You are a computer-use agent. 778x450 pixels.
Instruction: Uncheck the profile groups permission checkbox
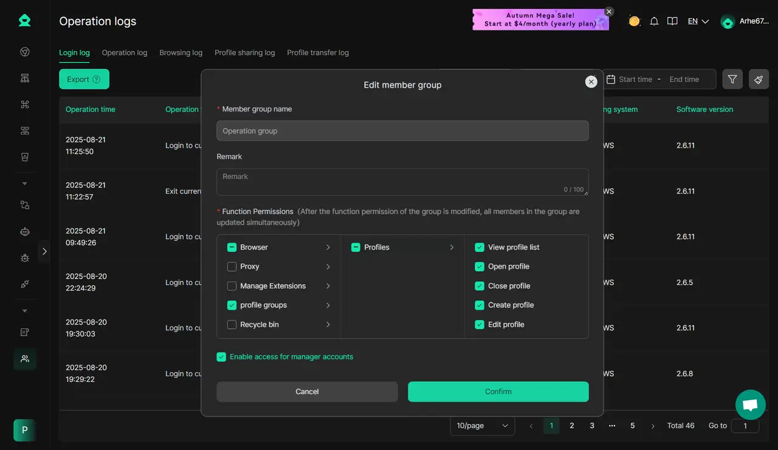232,305
